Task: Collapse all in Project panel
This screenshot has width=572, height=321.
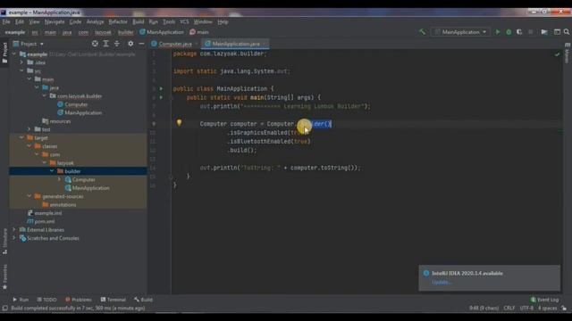Action: point(117,44)
